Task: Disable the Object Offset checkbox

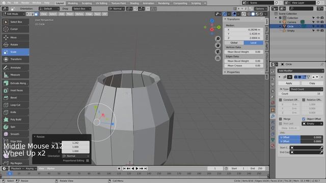Action: point(304,119)
